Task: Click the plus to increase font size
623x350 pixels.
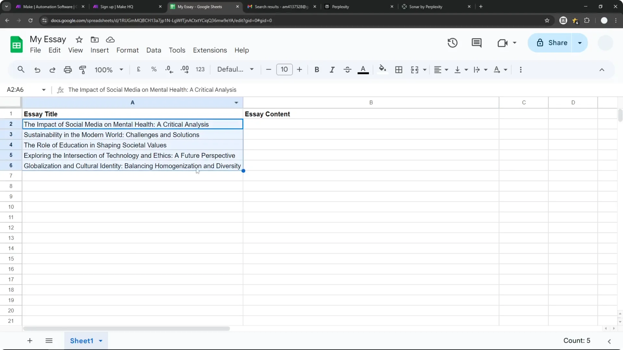Action: point(299,70)
